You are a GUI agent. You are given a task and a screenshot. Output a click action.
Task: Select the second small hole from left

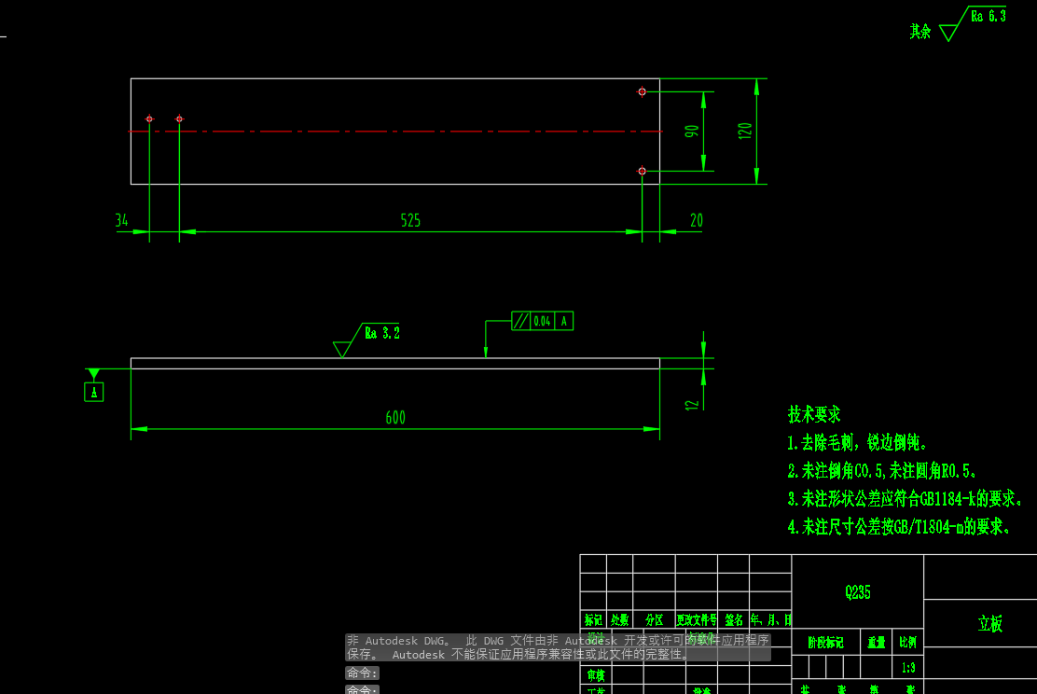pos(179,119)
